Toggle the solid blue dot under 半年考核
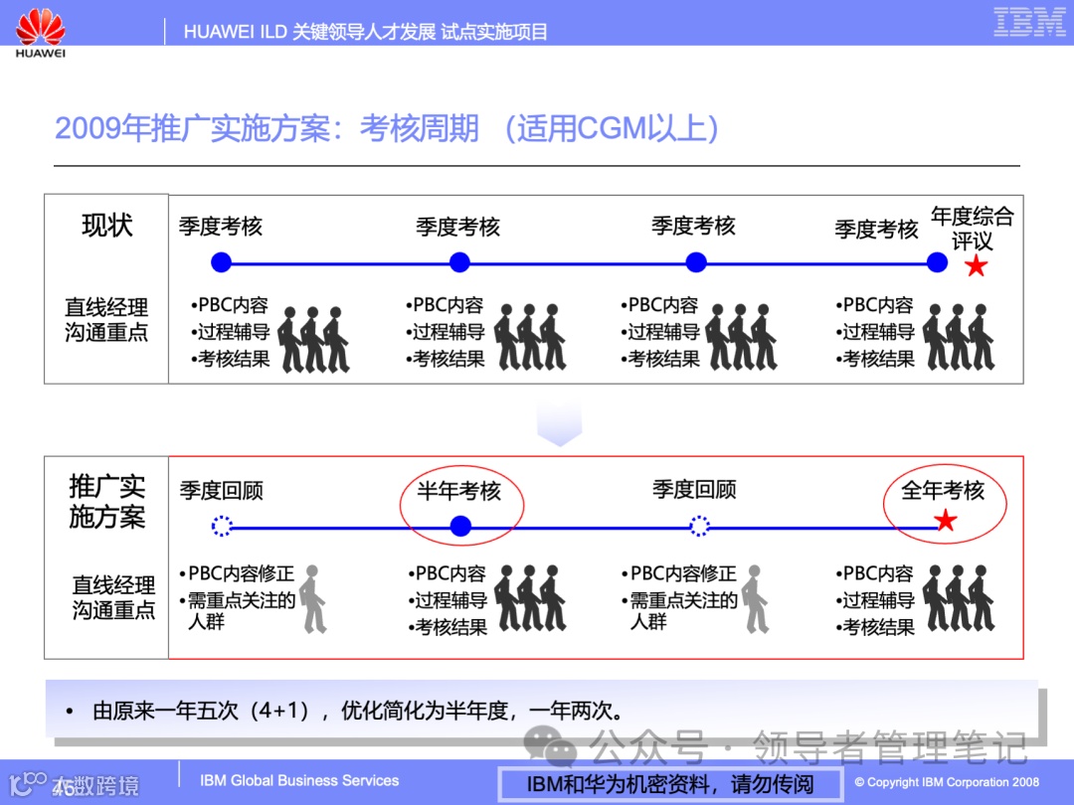This screenshot has height=805, width=1074. pyautogui.click(x=459, y=525)
